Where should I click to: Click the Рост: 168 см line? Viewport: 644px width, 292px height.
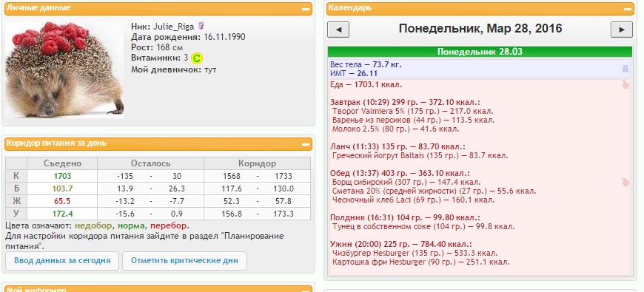coord(157,47)
